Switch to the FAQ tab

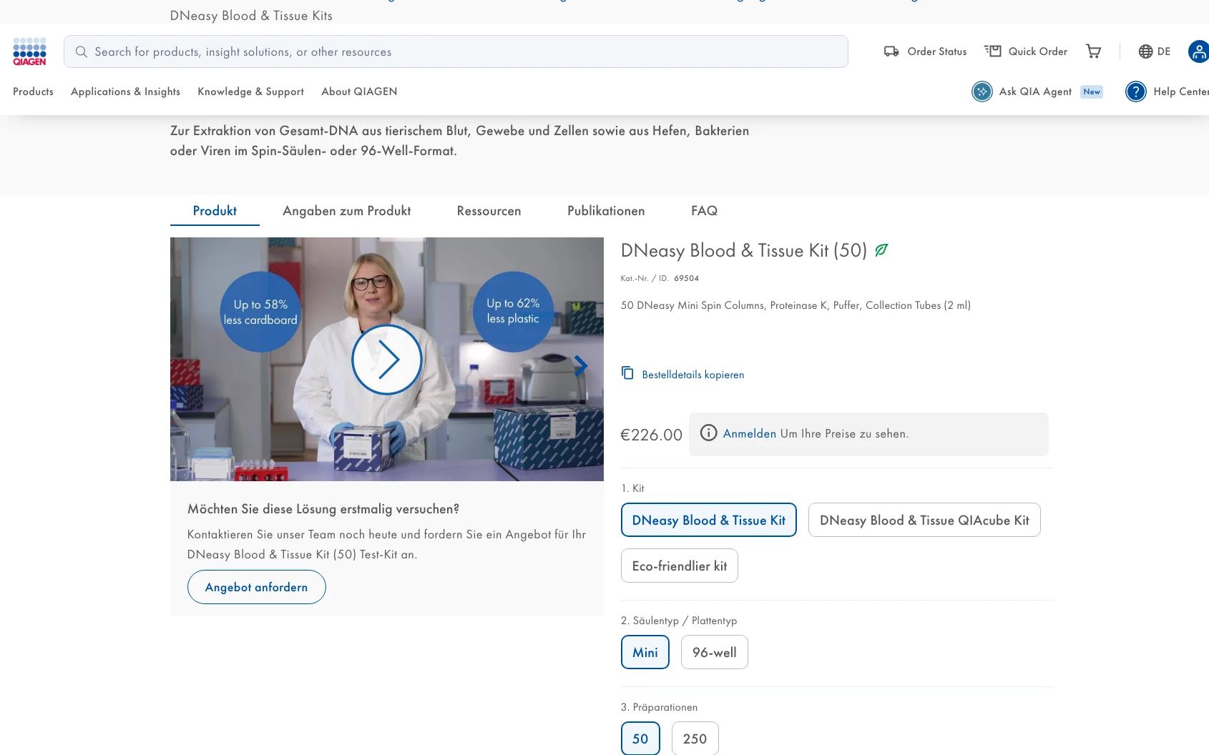(x=704, y=211)
